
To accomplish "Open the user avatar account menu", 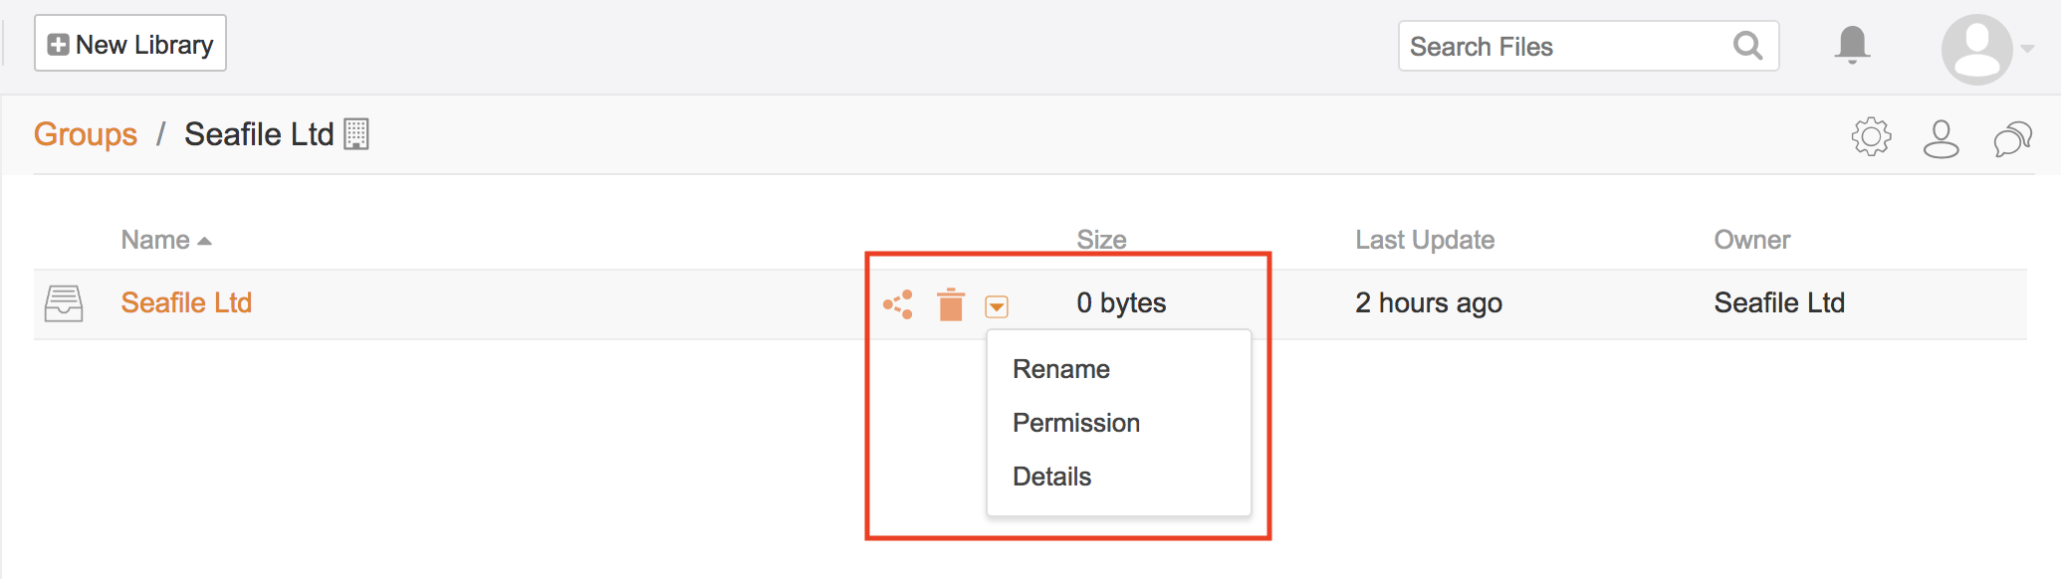I will click(1977, 49).
